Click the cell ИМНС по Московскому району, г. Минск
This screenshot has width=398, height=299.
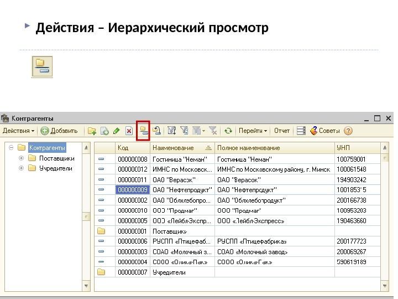tap(275, 169)
